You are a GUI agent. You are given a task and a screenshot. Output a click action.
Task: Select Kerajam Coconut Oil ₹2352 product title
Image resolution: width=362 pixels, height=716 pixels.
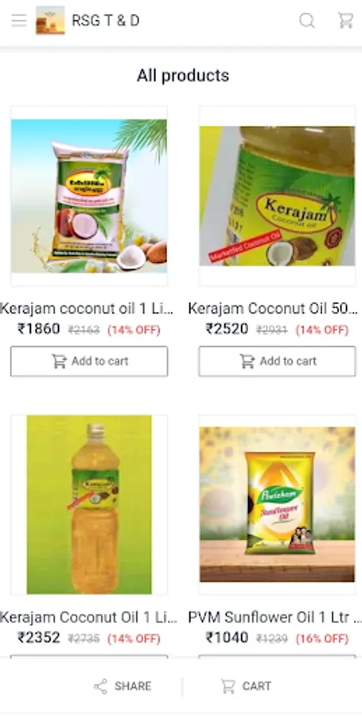[88, 617]
